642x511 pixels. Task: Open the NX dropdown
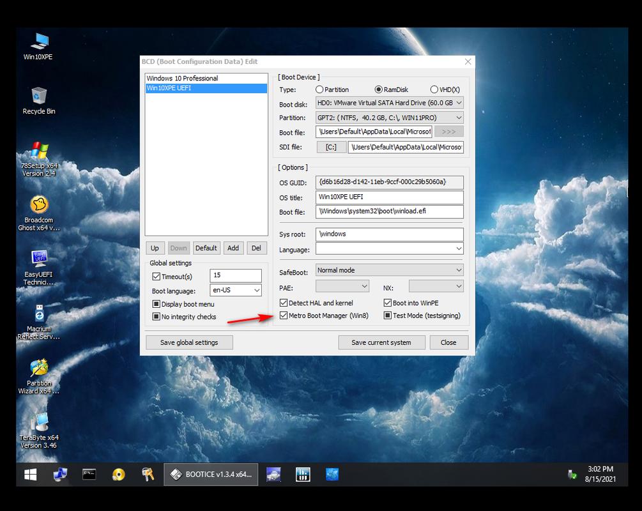436,286
